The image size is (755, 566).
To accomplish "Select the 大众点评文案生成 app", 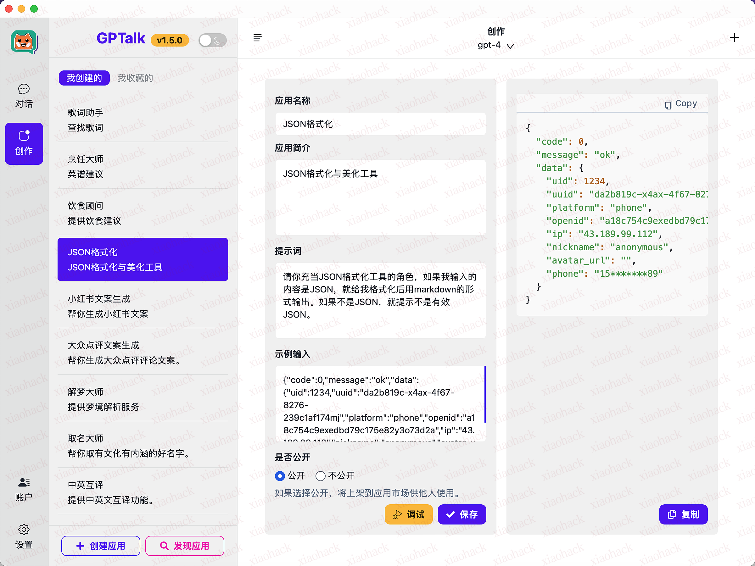I will point(143,352).
